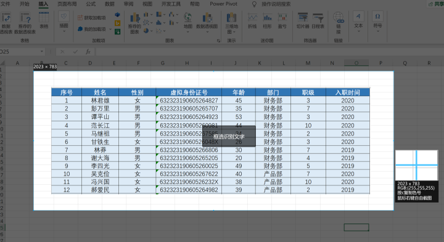
Task: Click the Share (共享) button
Action: [x=436, y=4]
